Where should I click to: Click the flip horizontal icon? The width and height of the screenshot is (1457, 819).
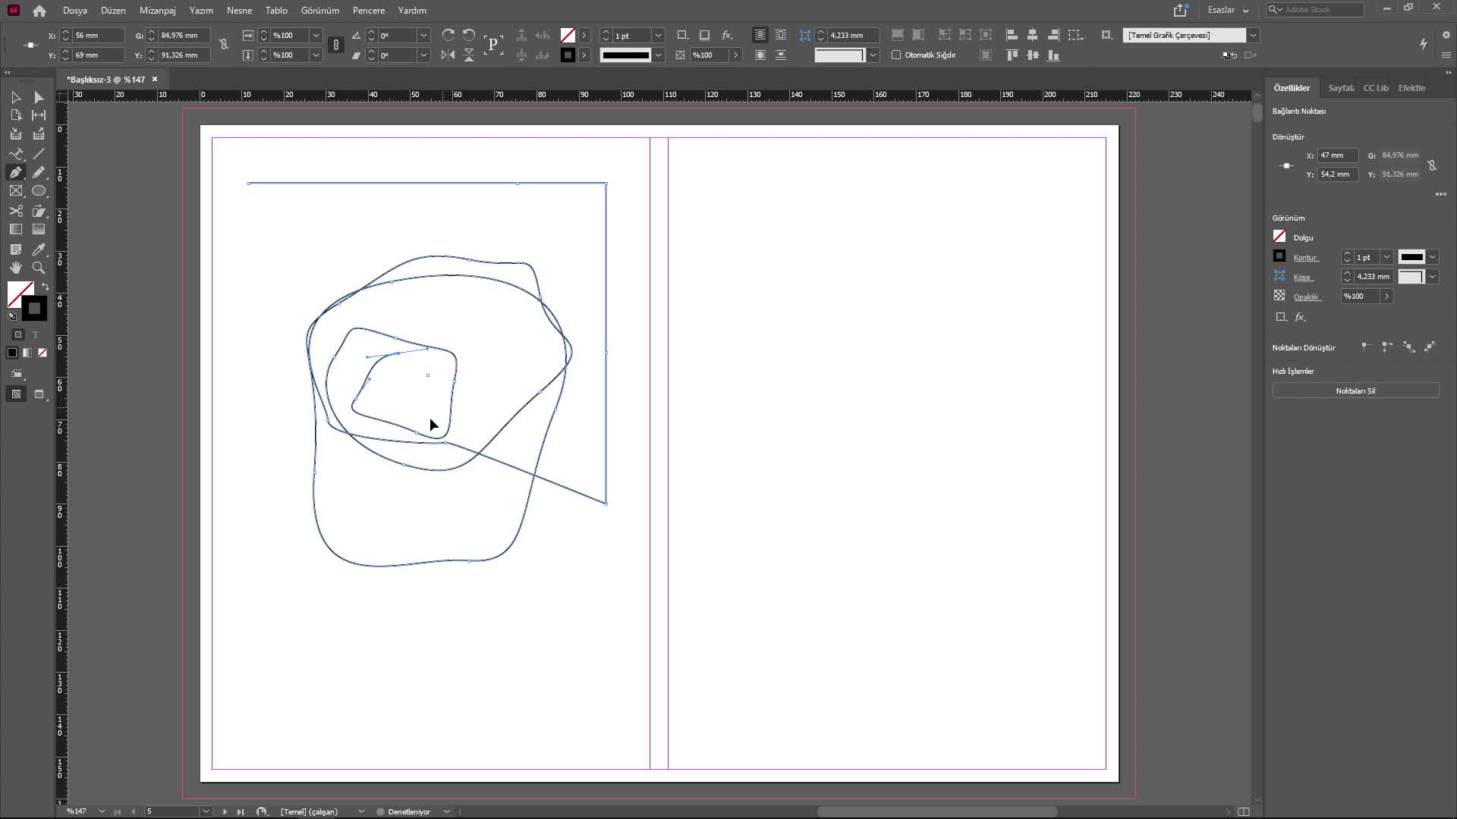click(448, 55)
